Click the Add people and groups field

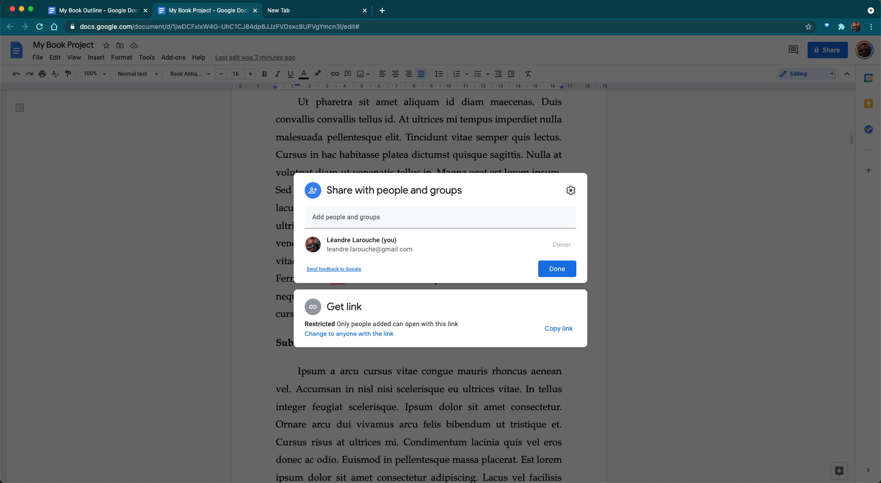[440, 217]
